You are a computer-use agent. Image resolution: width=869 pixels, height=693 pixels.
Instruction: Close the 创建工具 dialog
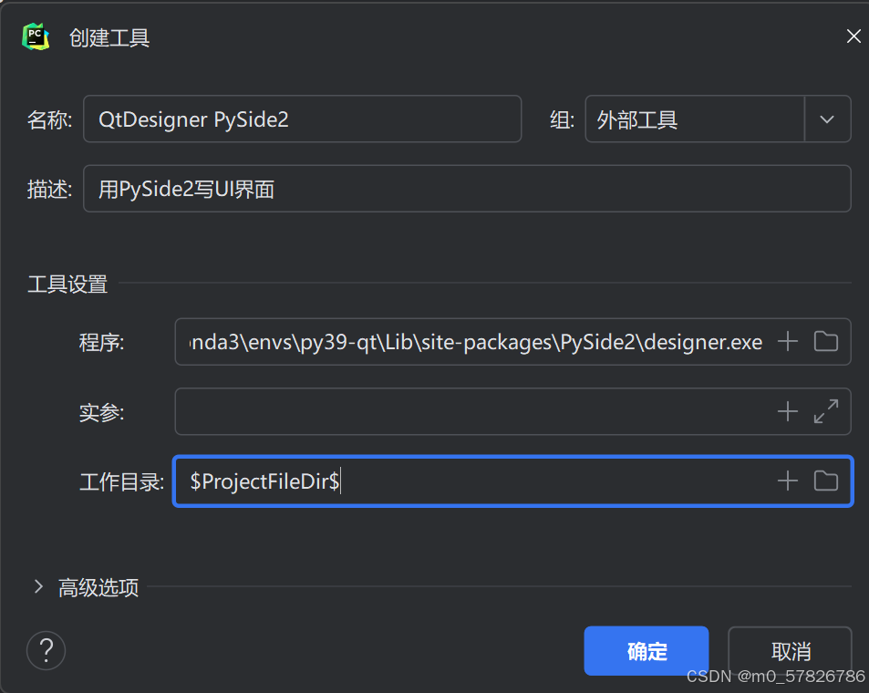pyautogui.click(x=853, y=36)
